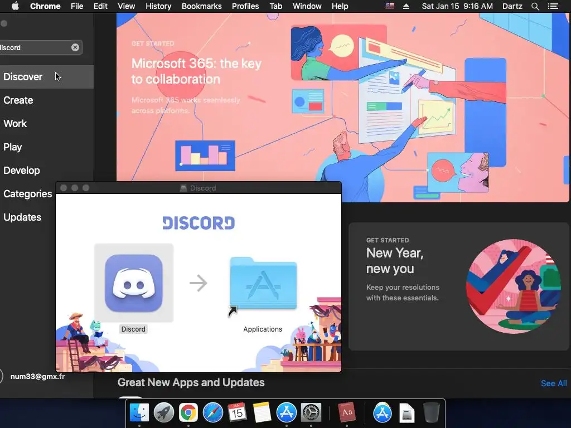Open System Preferences gear in Dock
This screenshot has width=571, height=428.
(311, 413)
